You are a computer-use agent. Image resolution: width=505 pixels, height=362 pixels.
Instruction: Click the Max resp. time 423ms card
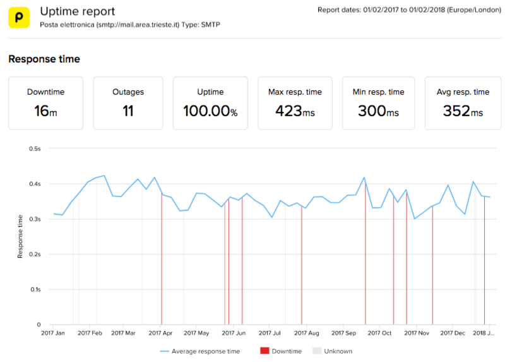295,103
